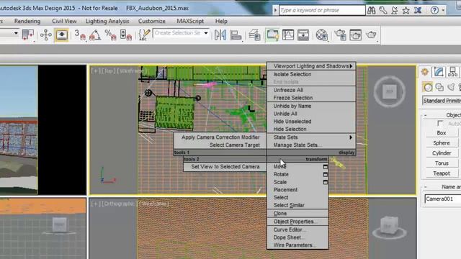Click the Sphere primitive button
The height and width of the screenshot is (259, 461).
pos(442,143)
